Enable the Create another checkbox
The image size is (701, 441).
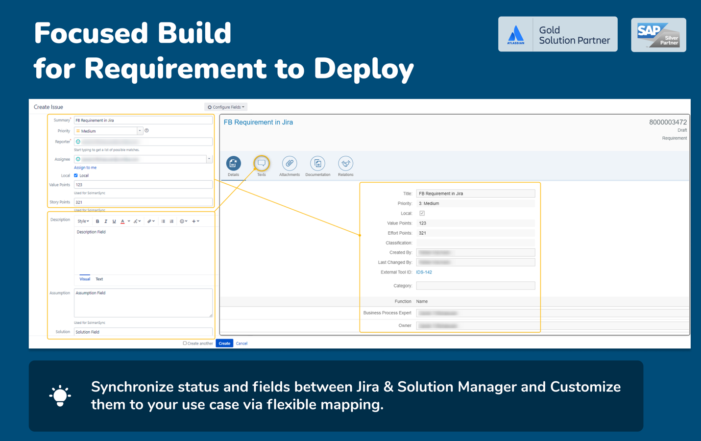coord(185,343)
